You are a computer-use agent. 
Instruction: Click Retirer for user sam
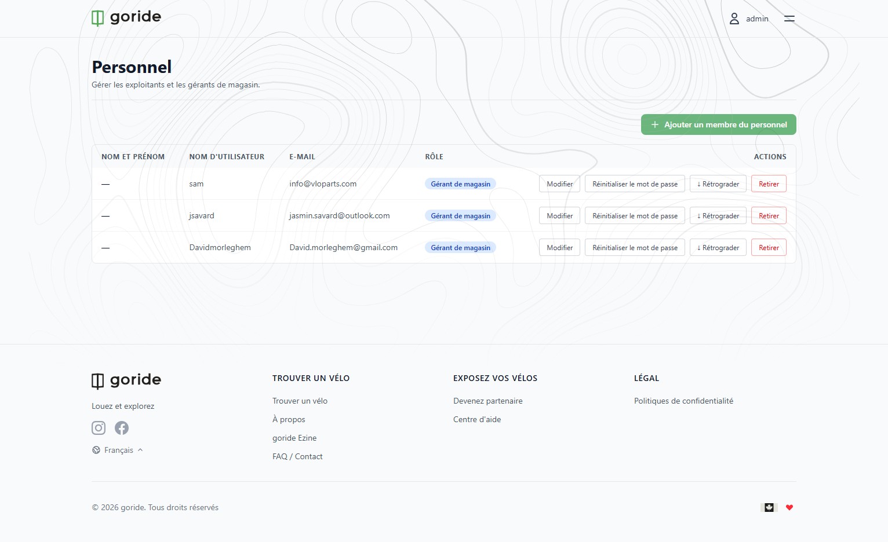[769, 184]
